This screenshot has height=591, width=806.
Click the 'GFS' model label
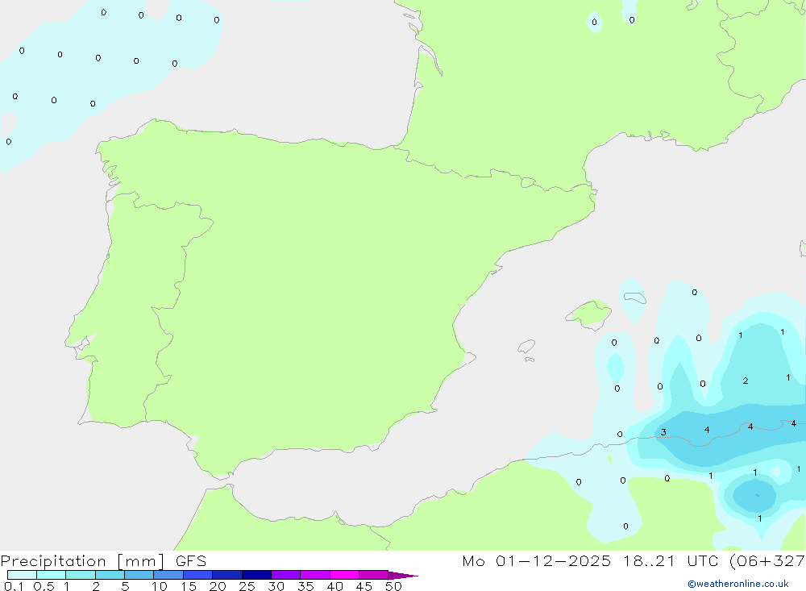click(191, 561)
